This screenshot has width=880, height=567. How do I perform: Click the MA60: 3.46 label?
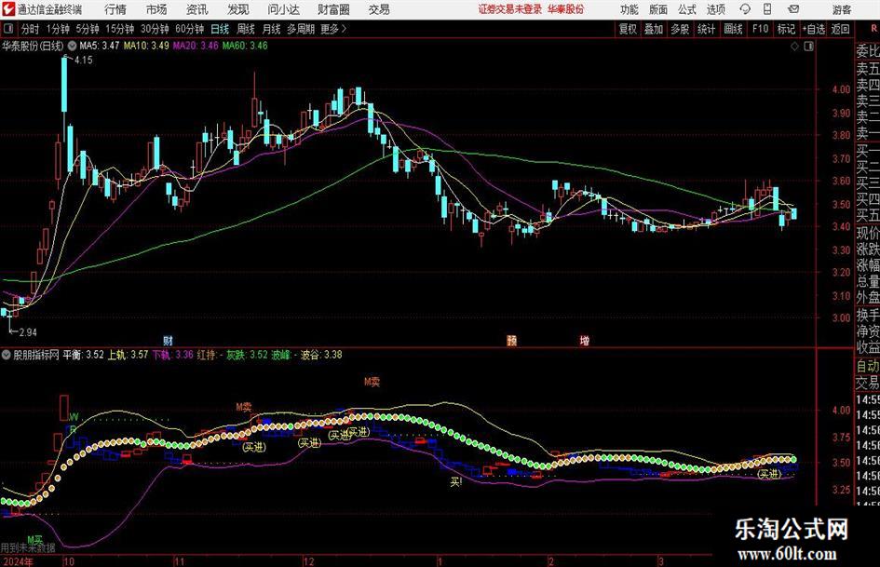click(x=245, y=46)
